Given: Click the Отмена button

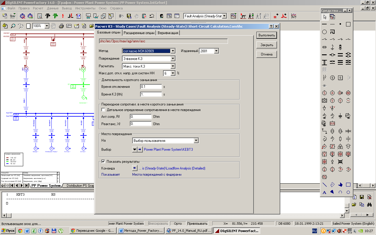Looking at the screenshot, I should (267, 54).
